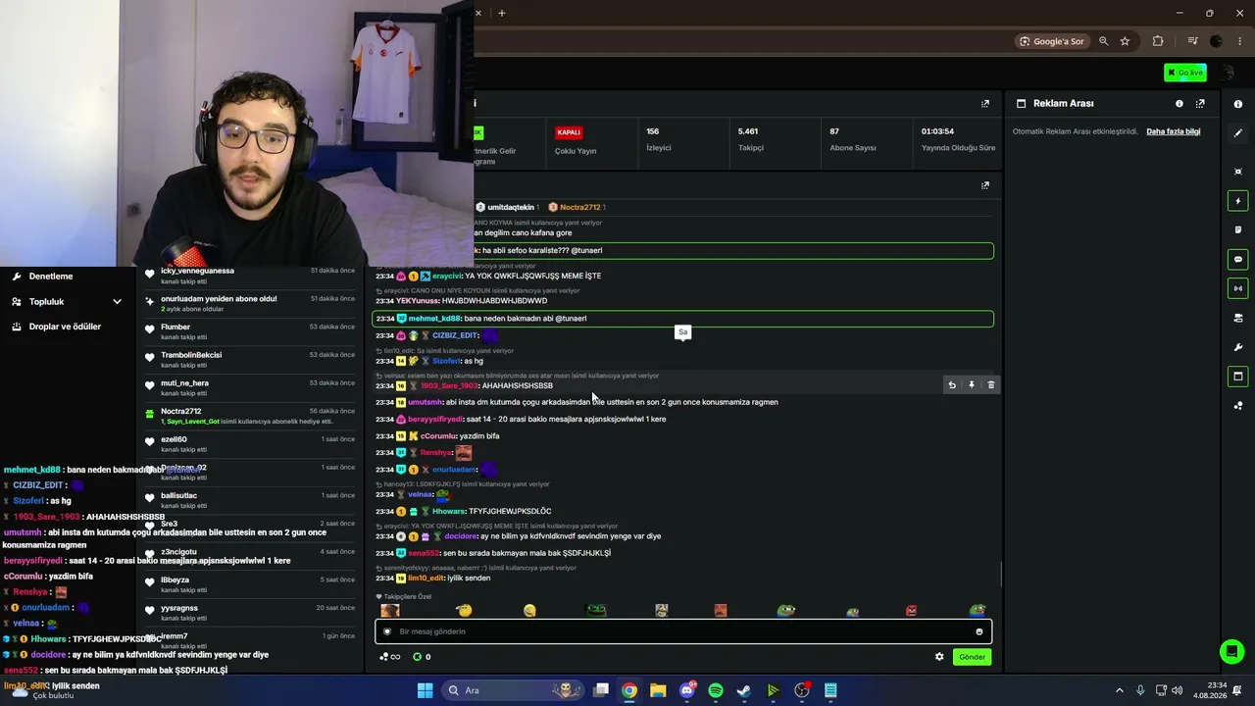Image resolution: width=1255 pixels, height=706 pixels.
Task: Click inside the Bir mesaj gönderin field
Action: [683, 631]
